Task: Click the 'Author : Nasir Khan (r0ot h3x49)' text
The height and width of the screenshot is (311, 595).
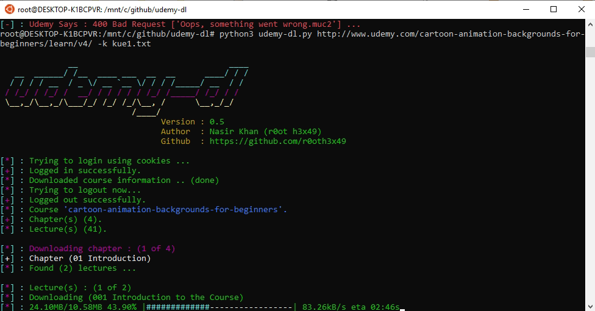Action: pyautogui.click(x=241, y=131)
